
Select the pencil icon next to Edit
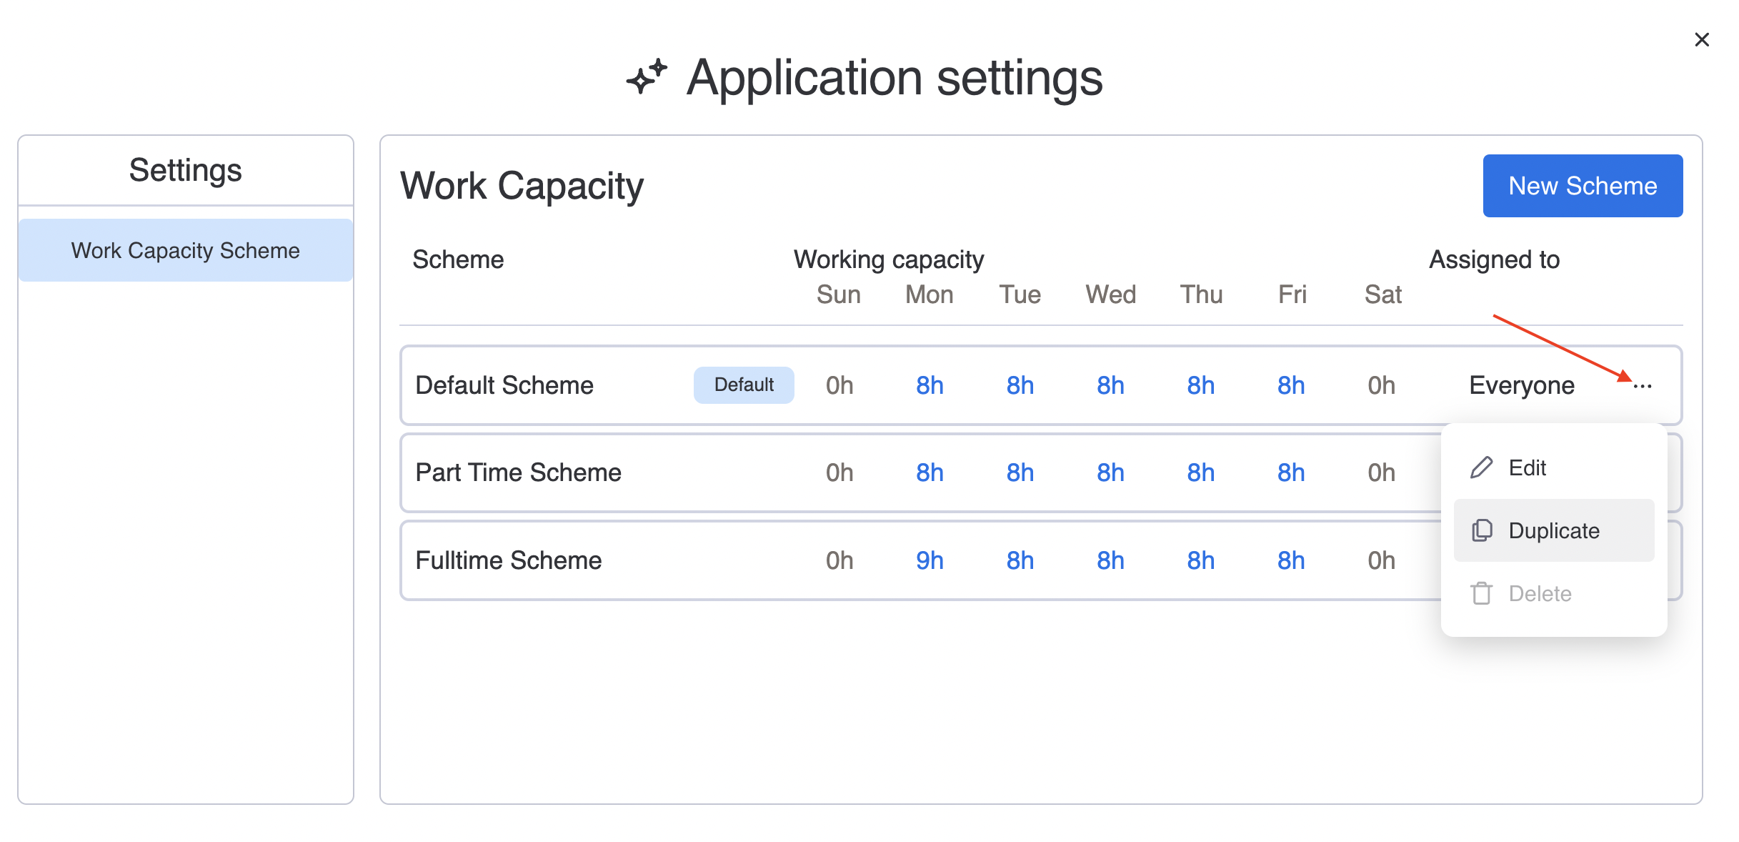(x=1480, y=467)
